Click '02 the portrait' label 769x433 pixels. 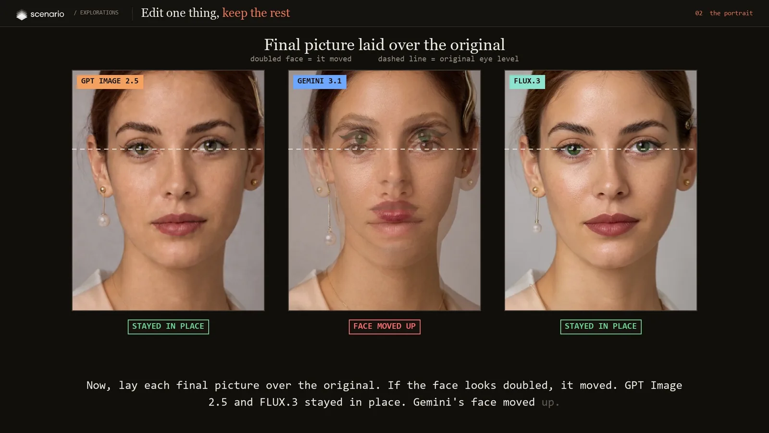click(724, 13)
